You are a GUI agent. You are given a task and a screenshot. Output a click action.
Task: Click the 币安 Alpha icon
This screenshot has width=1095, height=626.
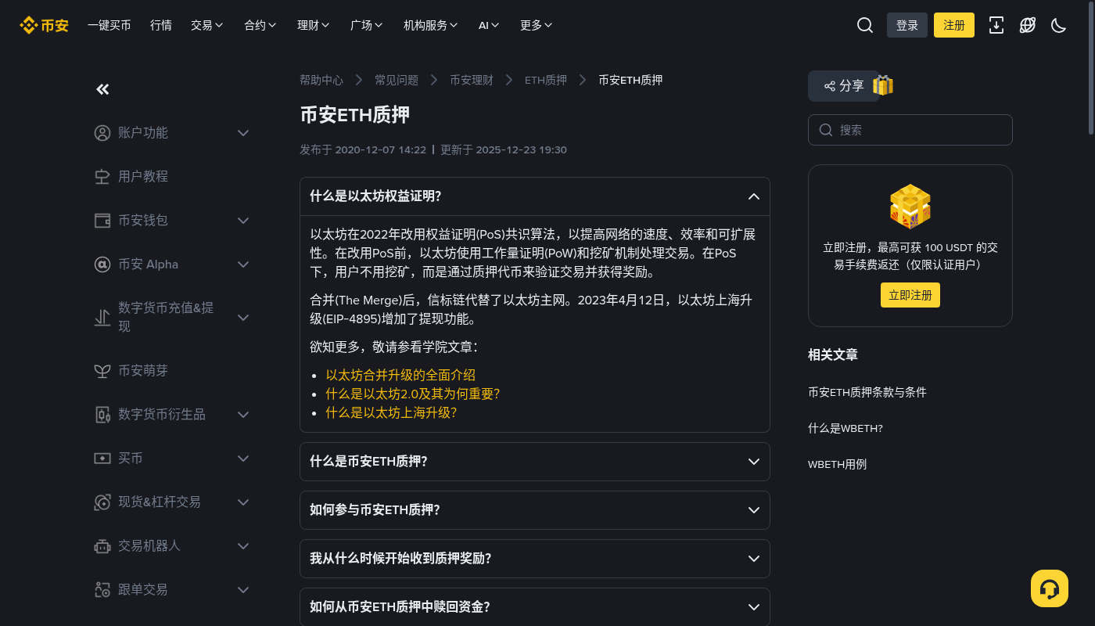[x=102, y=264]
